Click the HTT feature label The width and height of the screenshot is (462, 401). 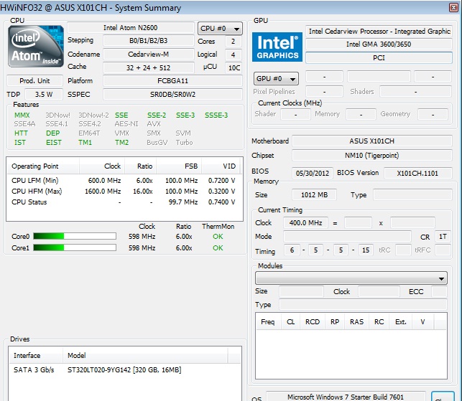pos(21,133)
